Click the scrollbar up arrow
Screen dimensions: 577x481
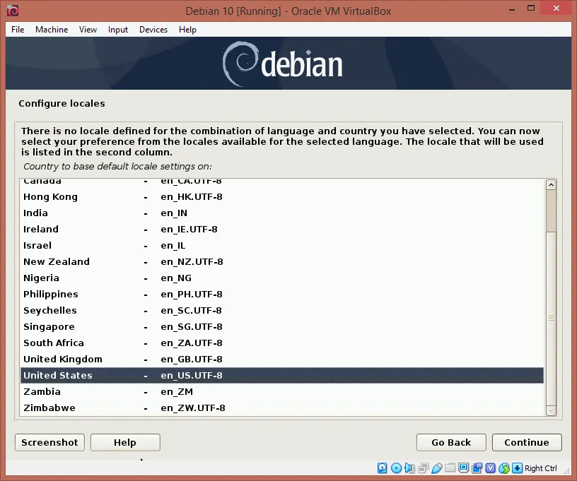(551, 185)
